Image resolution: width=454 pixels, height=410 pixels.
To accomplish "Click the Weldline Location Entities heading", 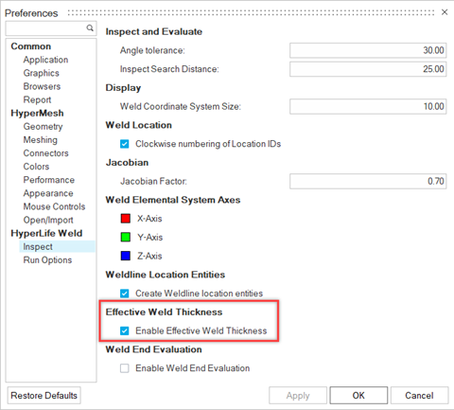I will point(166,275).
